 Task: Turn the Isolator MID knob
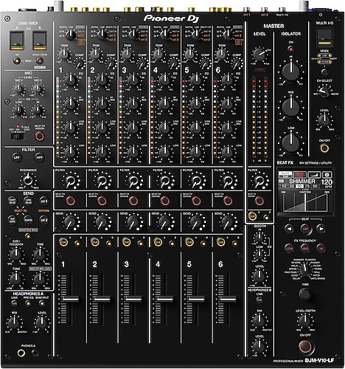291,107
